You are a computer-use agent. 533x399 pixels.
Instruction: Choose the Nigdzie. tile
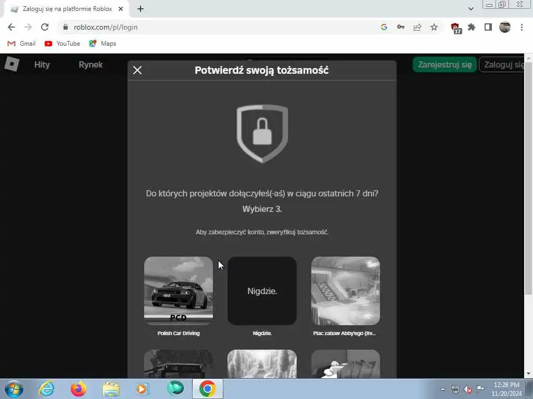[x=262, y=291]
